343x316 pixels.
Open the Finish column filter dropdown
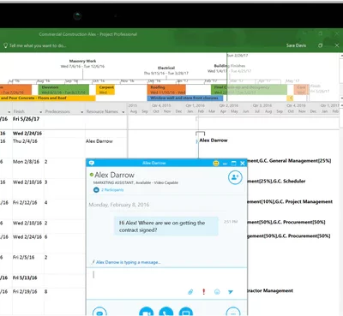(40, 112)
